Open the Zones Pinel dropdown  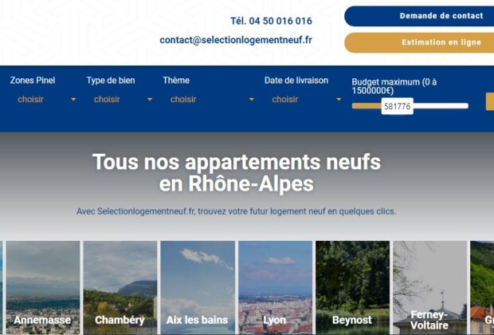click(44, 100)
